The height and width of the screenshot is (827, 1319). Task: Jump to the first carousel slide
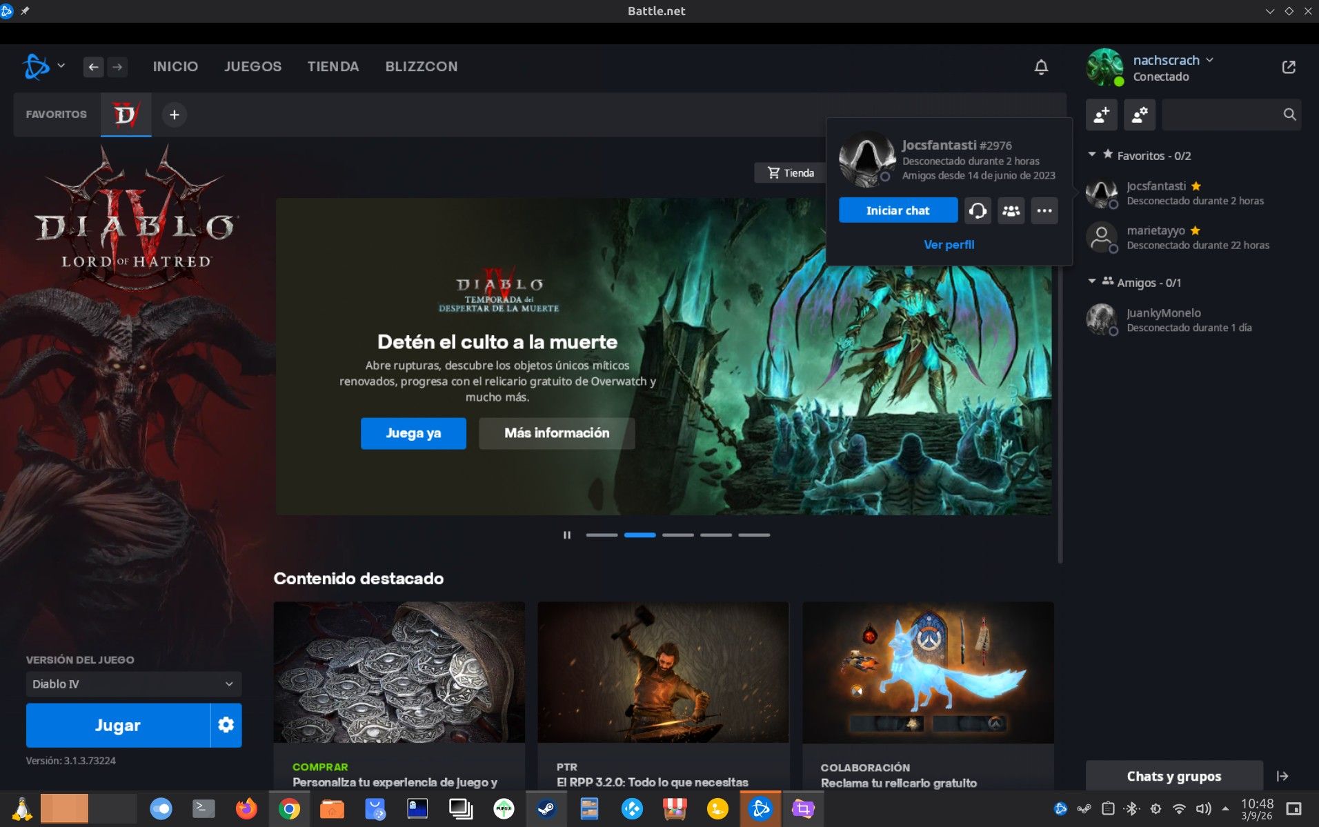coord(602,535)
